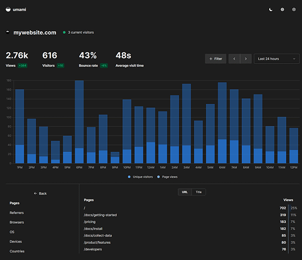The image size is (302, 260).
Task: Open the Last 24 hours dropdown
Action: pos(276,59)
